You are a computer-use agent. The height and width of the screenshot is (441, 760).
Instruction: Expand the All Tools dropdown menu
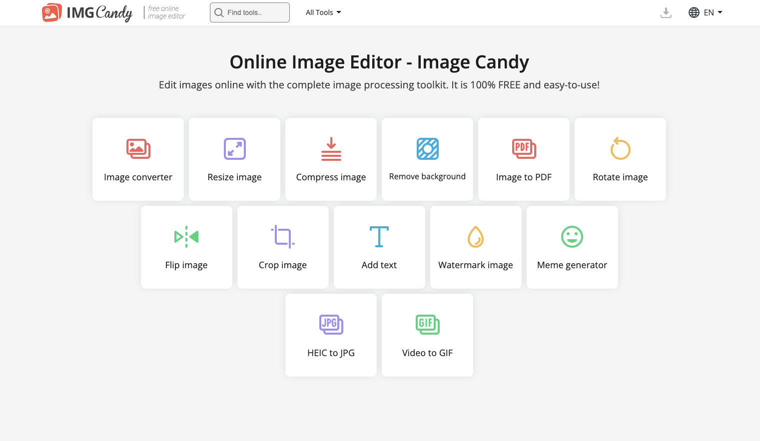323,12
